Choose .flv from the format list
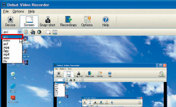Screen dimensions: 176x107 coord(12,61)
